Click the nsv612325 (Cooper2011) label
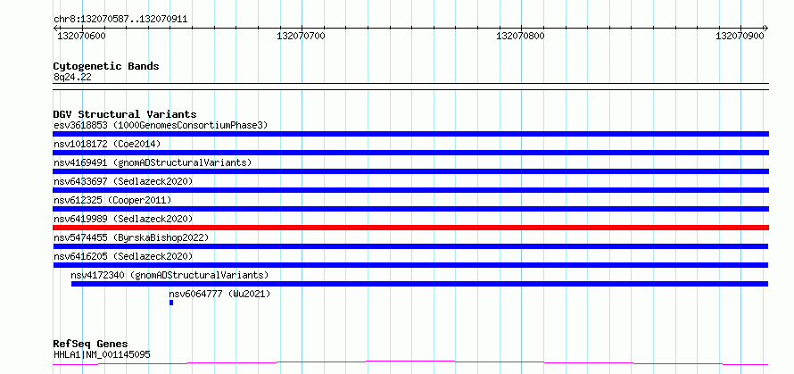 pyautogui.click(x=112, y=200)
